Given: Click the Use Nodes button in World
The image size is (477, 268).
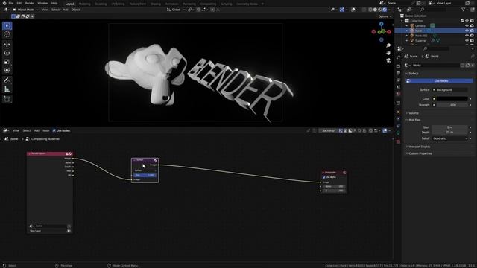Looking at the screenshot, I should [x=439, y=81].
